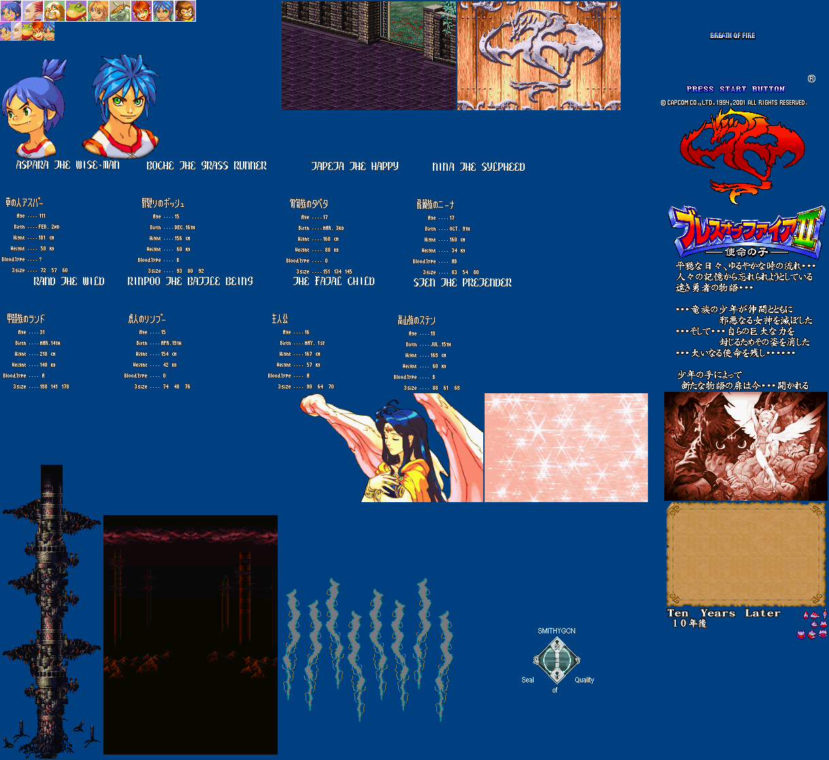Click the first Japanese prologue line 平穏な日々
Image resolution: width=829 pixels, height=760 pixels.
coord(745,266)
